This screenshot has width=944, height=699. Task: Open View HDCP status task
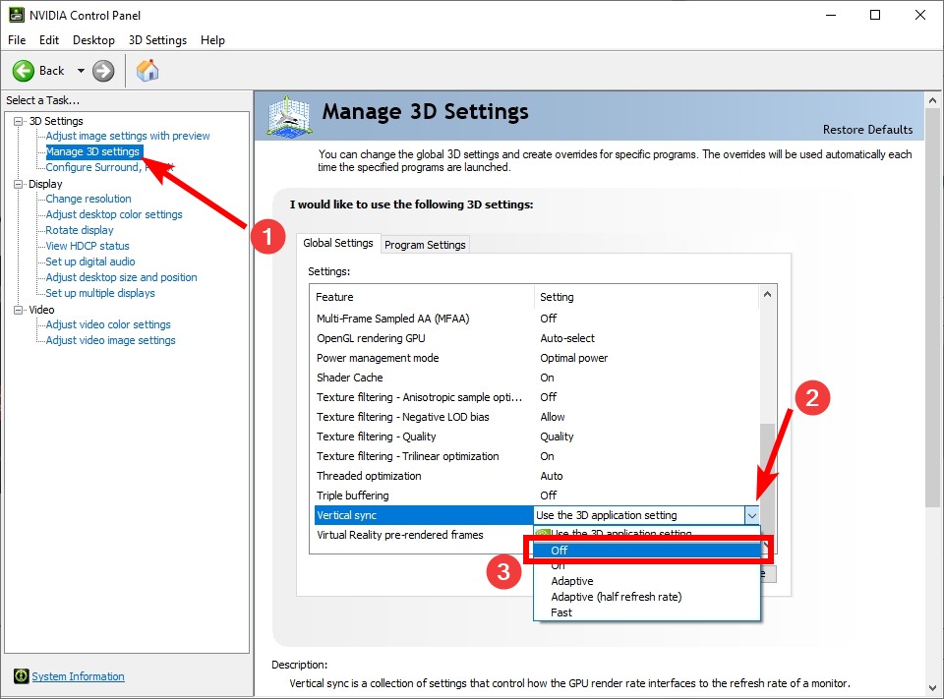88,246
